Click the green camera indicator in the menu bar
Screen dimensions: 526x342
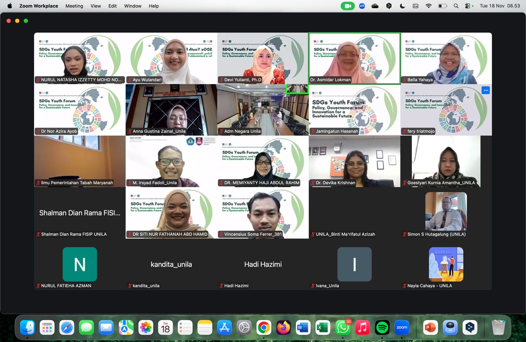tap(347, 6)
